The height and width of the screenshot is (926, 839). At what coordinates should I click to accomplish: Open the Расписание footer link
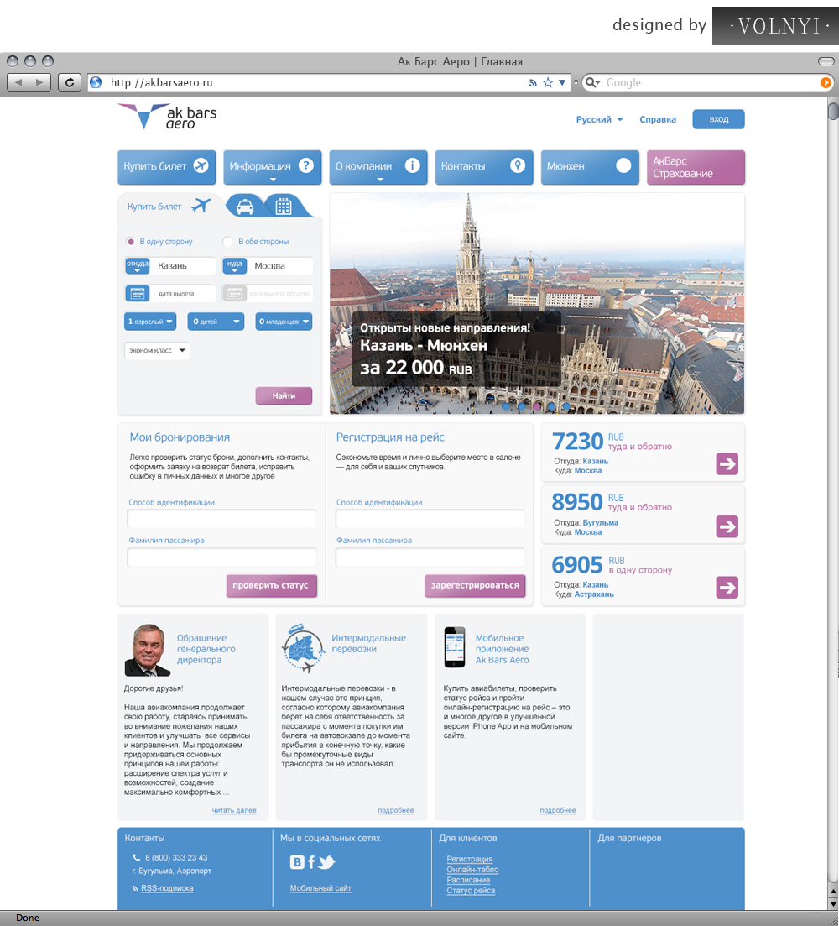[x=468, y=880]
